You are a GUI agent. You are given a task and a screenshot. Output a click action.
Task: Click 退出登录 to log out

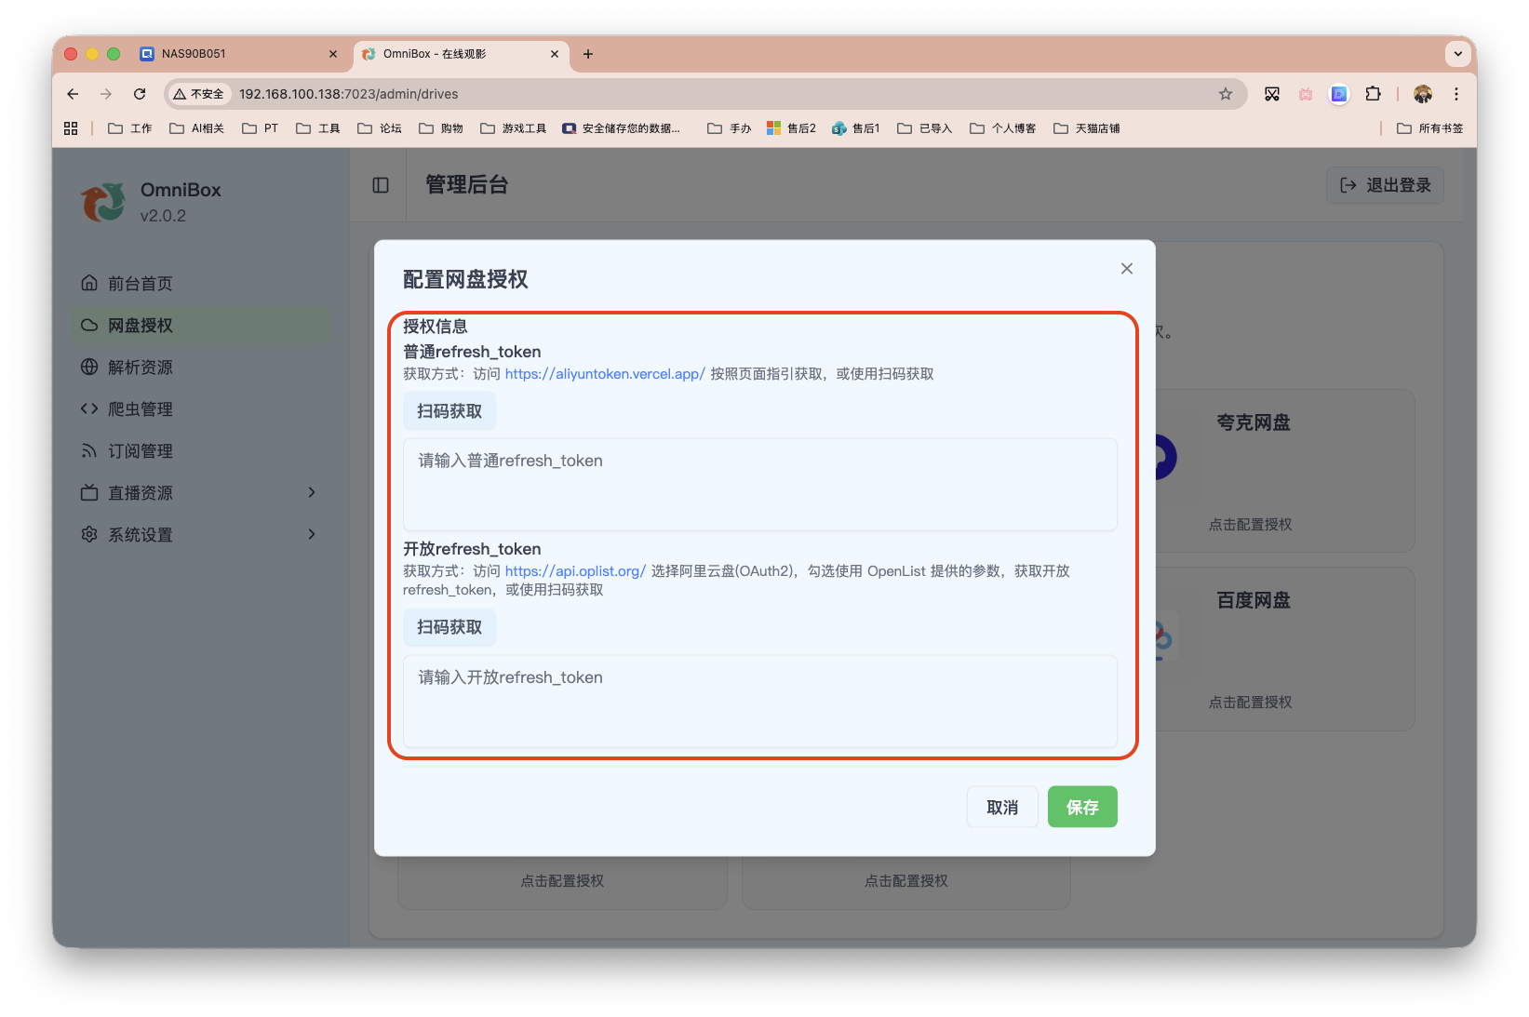click(x=1384, y=185)
